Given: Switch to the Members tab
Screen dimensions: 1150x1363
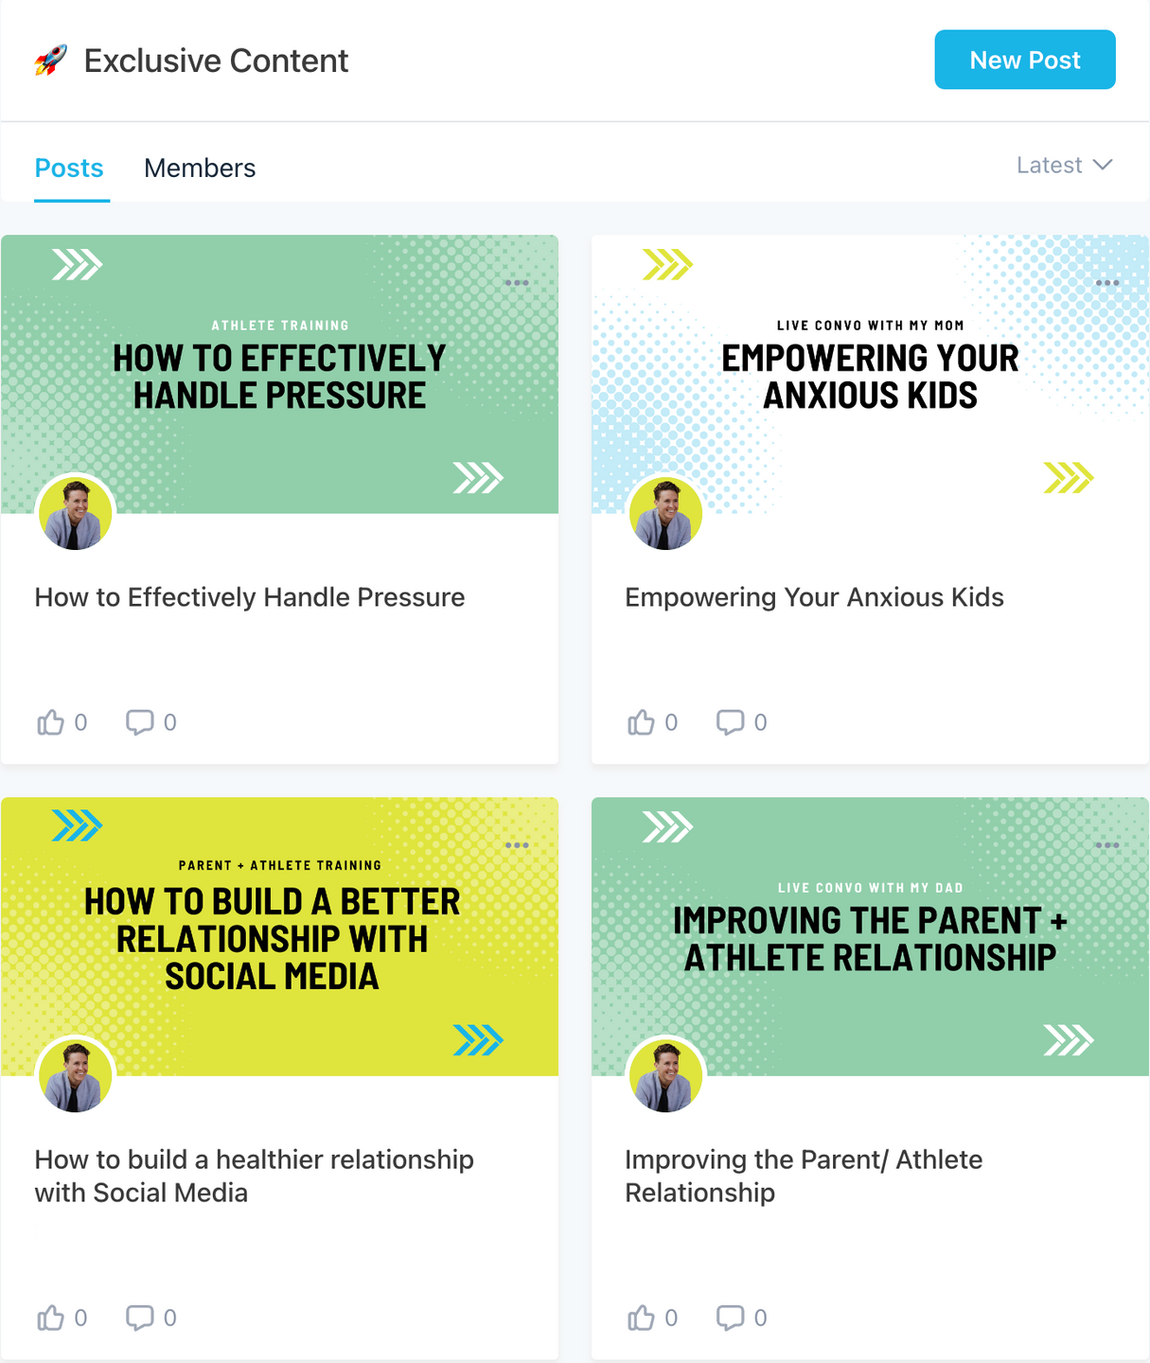Looking at the screenshot, I should [200, 168].
